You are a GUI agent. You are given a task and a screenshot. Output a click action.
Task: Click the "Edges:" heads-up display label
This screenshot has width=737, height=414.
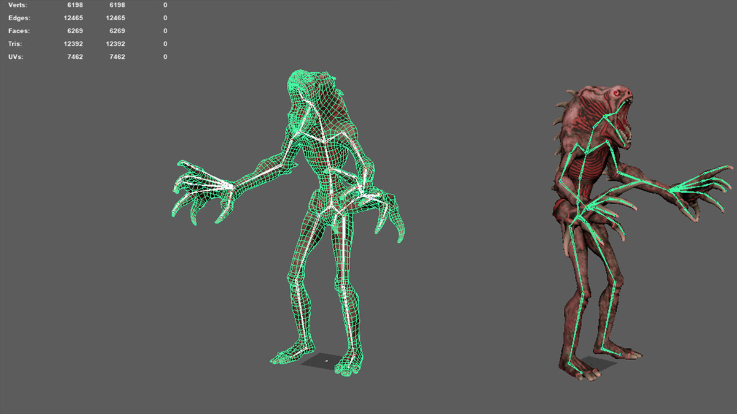tap(19, 18)
